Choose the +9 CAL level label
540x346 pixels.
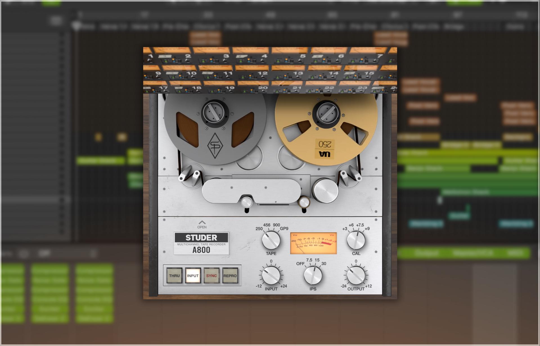pyautogui.click(x=367, y=229)
